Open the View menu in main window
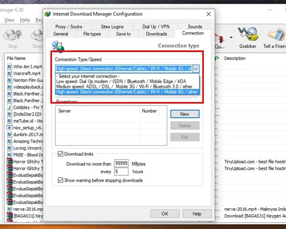 coord(9,20)
